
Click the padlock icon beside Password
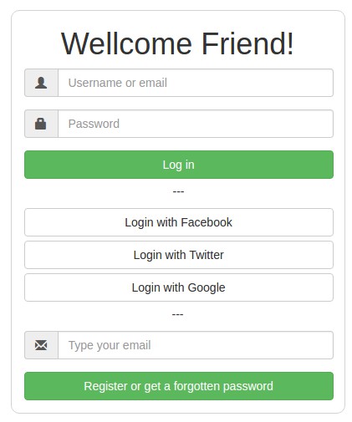(41, 124)
